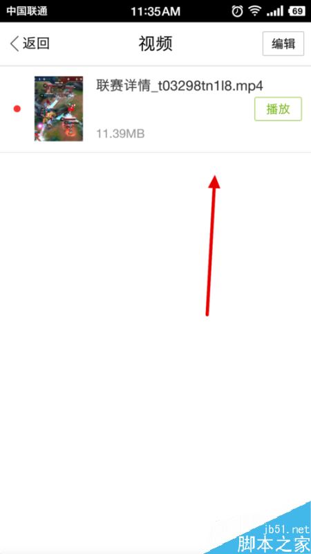
Task: Tap the 脚本之家 watermark text
Action: click(274, 544)
